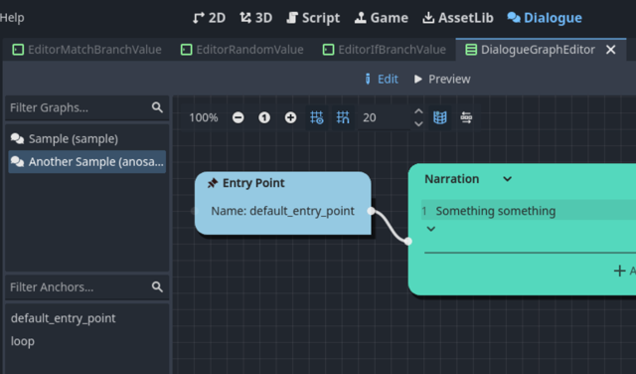Screen dimensions: 636x374
Task: Open the Dialogue workspace
Action: tap(545, 18)
